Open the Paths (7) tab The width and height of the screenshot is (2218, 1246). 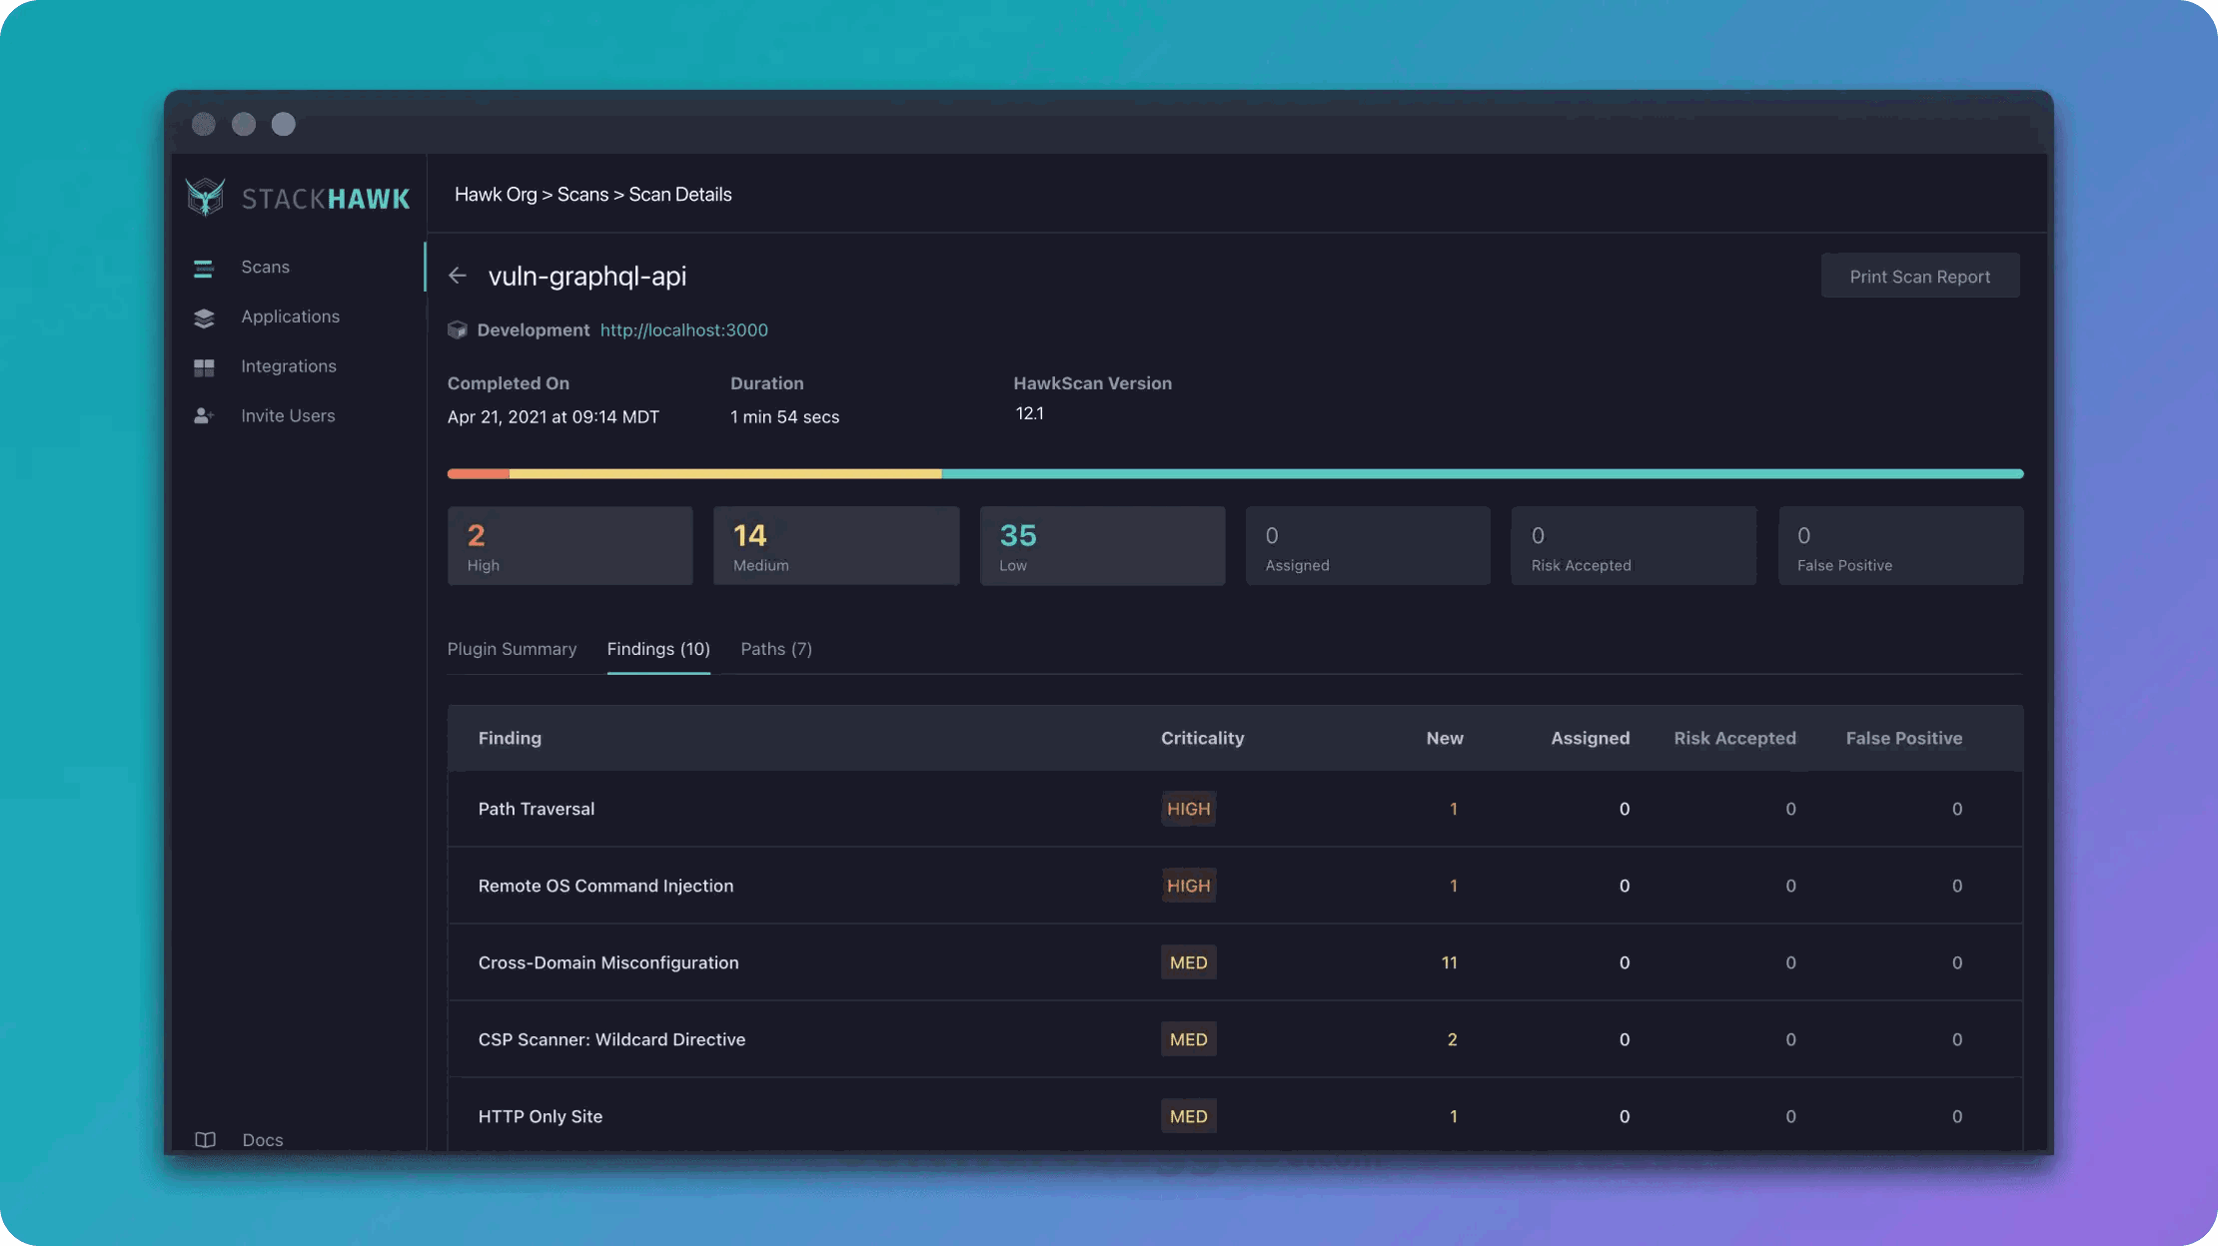click(776, 649)
